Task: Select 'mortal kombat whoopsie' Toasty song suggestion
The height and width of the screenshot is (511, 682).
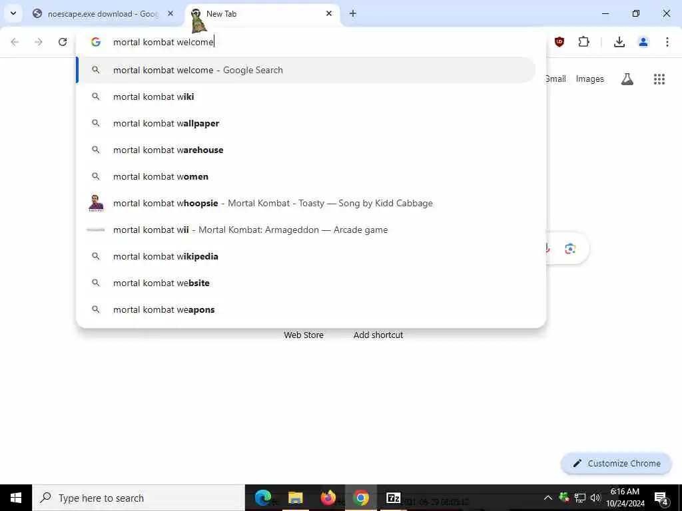Action: tap(306, 203)
